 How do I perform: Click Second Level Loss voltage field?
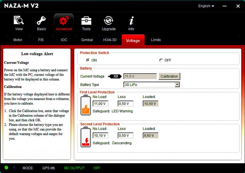(x=125, y=135)
